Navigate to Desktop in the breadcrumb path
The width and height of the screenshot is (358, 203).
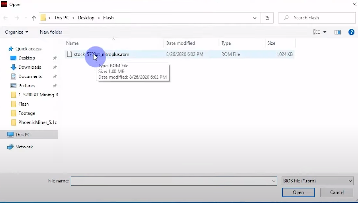click(86, 18)
